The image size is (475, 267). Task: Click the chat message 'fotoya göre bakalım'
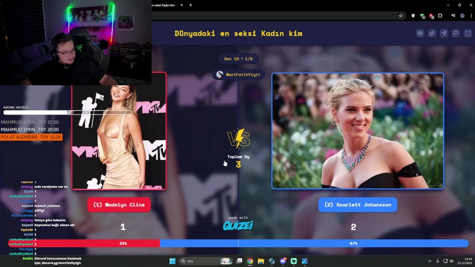[x=50, y=220]
